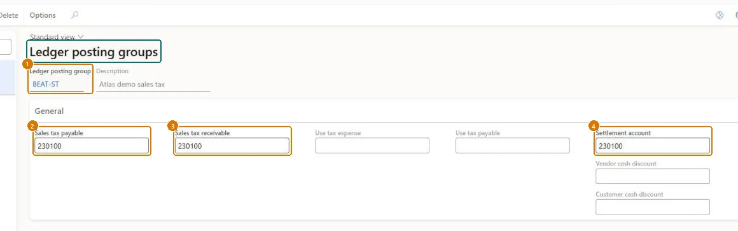Viewport: 738px width, 231px height.
Task: Click the diamond-shaped icon at top right
Action: click(x=719, y=15)
